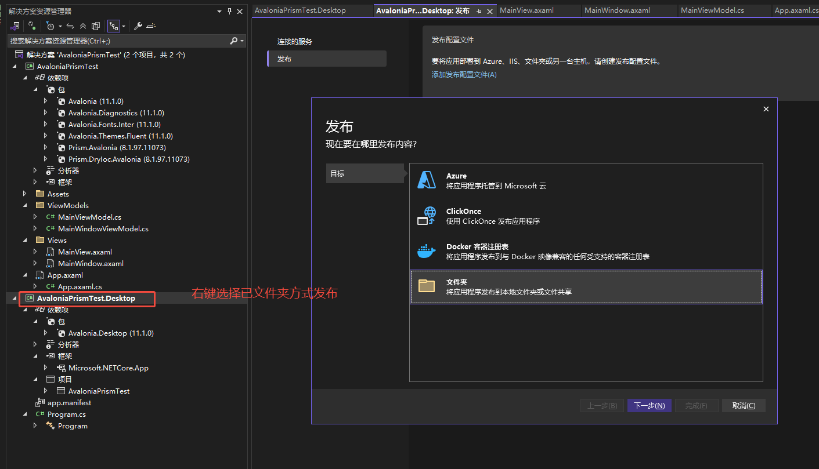Select MainWindowViewModel.cs in the tree
The width and height of the screenshot is (819, 469).
(x=103, y=228)
